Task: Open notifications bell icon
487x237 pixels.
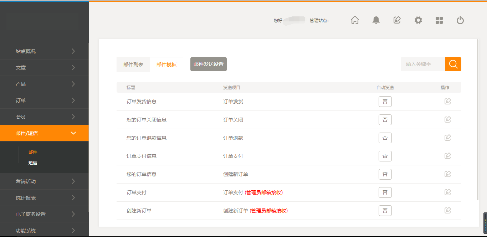Action: [376, 20]
